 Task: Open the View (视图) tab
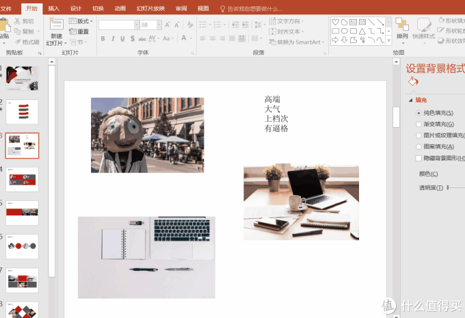(x=203, y=8)
